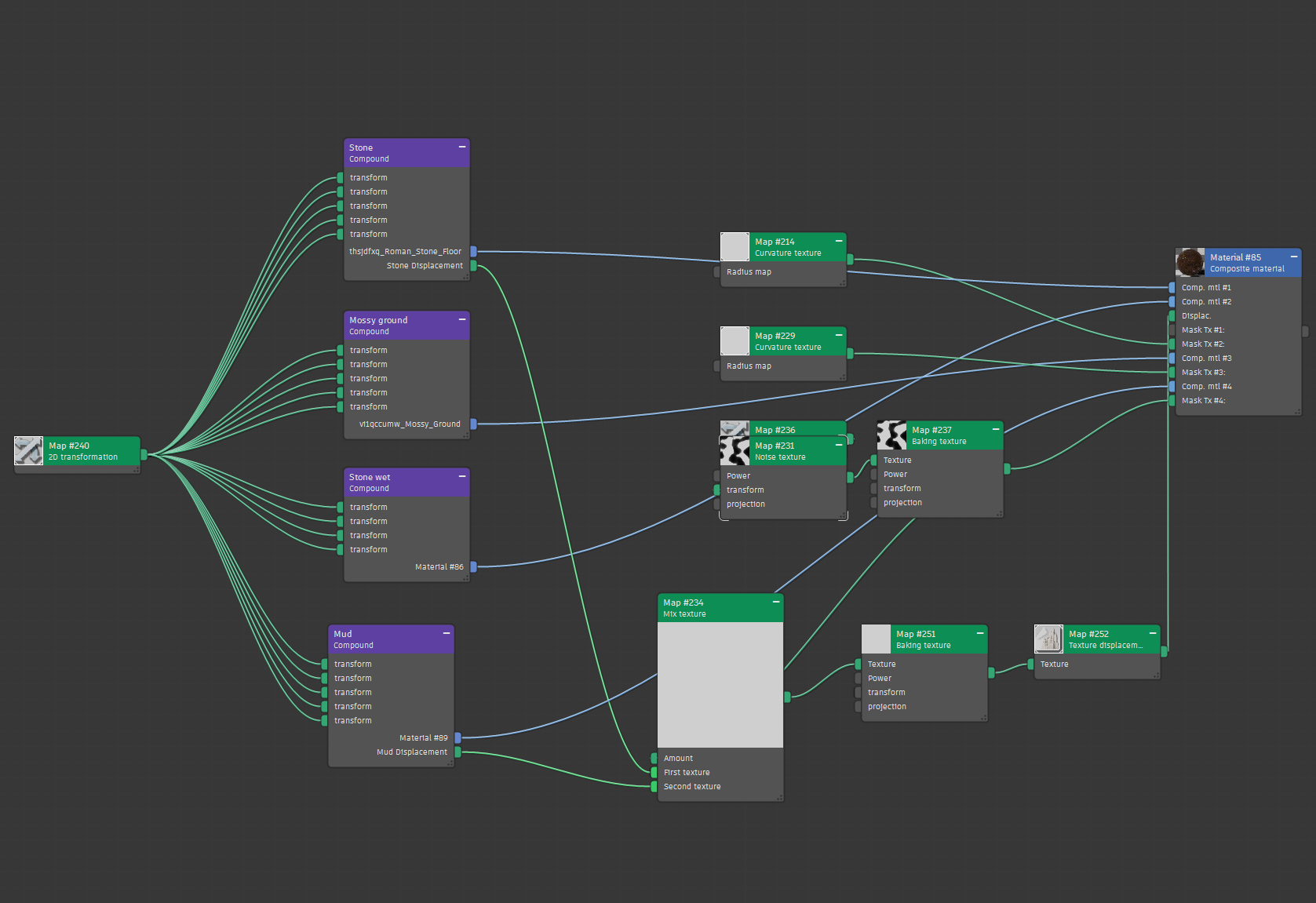Screen dimensions: 1316x903
Task: Collapse the Mossy ground compound node
Action: 462,320
